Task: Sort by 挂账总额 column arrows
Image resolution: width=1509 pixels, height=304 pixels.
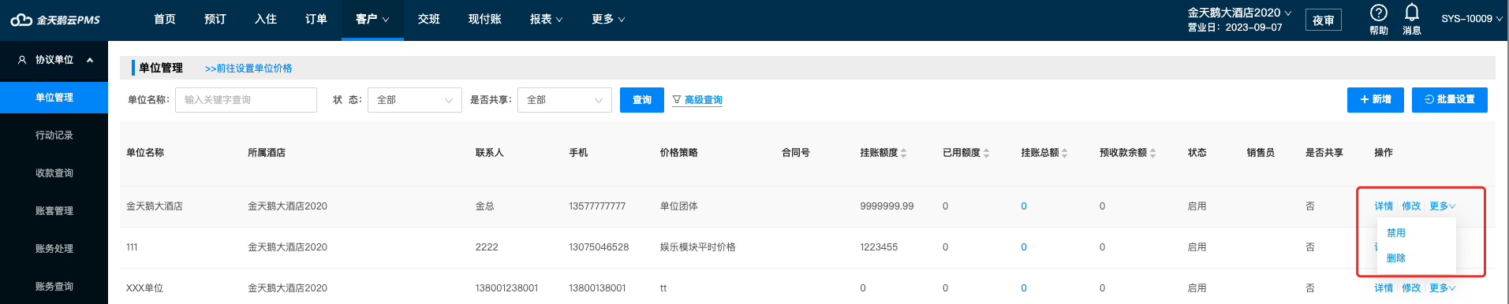Action: coord(1064,153)
